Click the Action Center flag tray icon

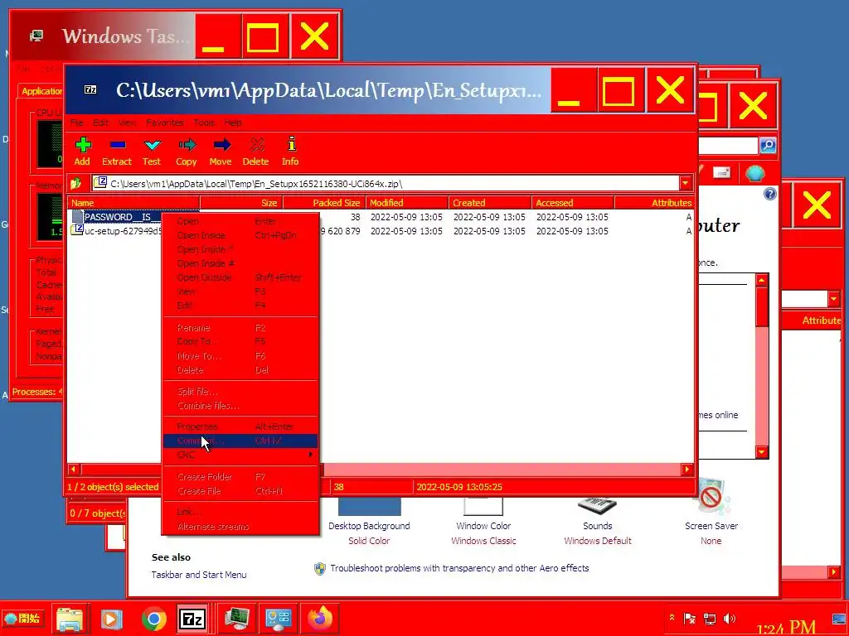tap(689, 618)
